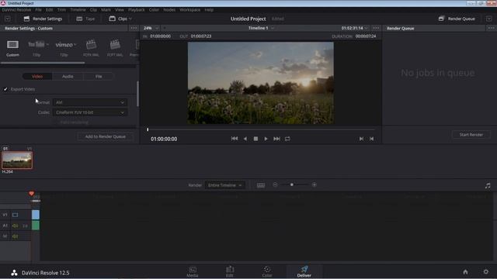Expand the top-right panel toggle arrow
This screenshot has width=497, height=279.
(488, 19)
